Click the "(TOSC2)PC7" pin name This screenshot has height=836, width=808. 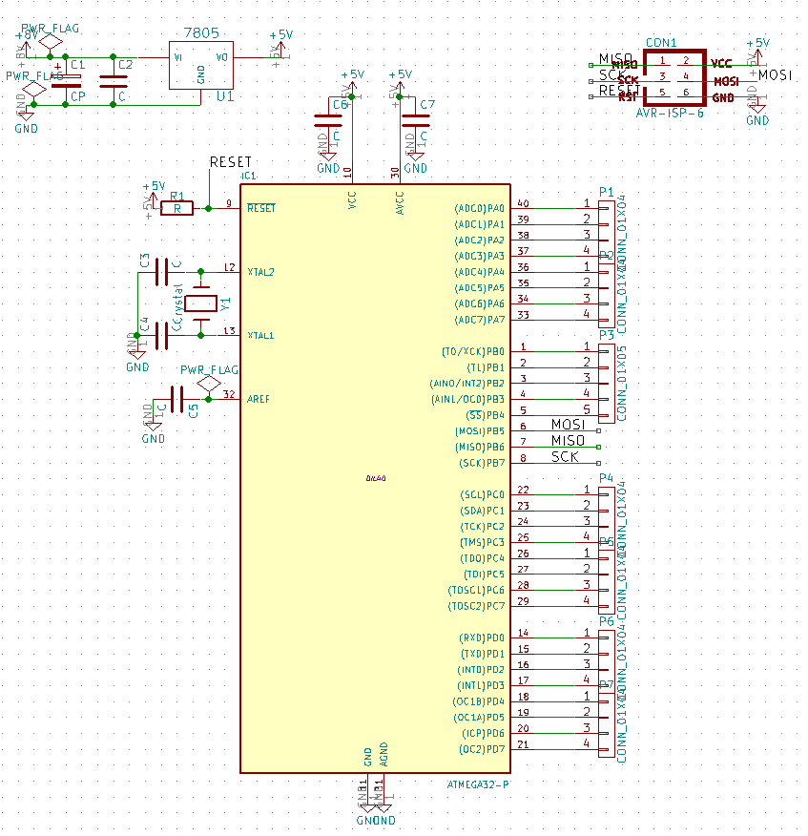[x=476, y=606]
